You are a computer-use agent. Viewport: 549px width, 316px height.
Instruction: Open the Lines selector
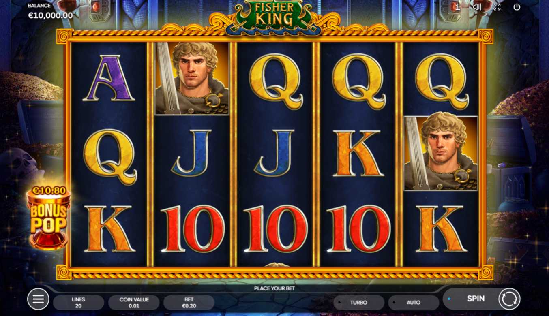78,303
